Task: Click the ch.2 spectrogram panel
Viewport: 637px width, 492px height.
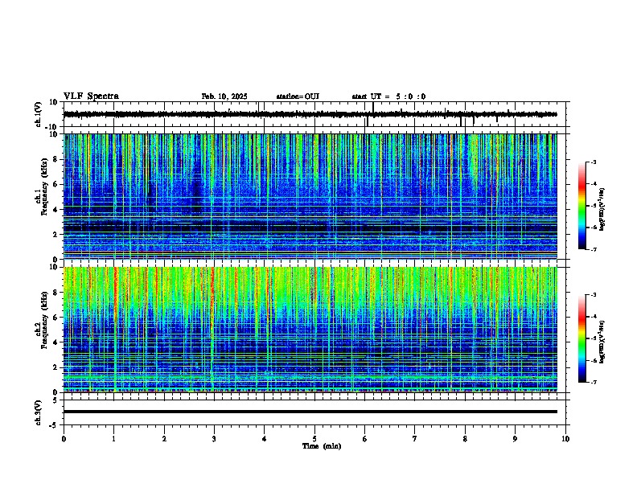Action: [x=310, y=330]
